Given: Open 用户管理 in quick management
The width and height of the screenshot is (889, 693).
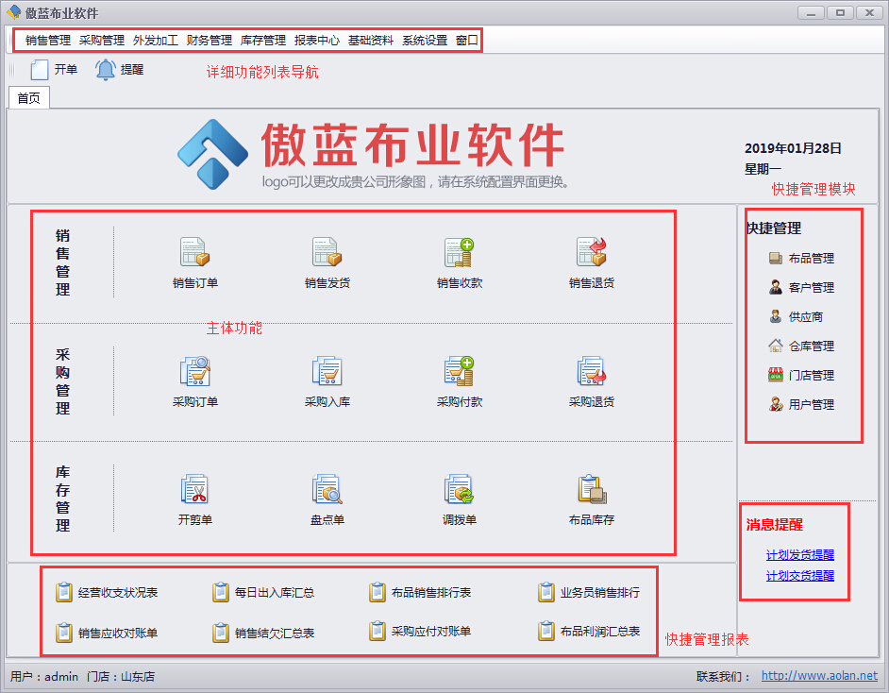Looking at the screenshot, I should point(801,404).
